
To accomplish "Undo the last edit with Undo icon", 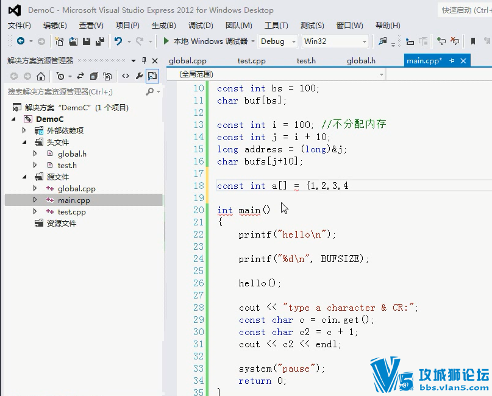I will click(118, 41).
